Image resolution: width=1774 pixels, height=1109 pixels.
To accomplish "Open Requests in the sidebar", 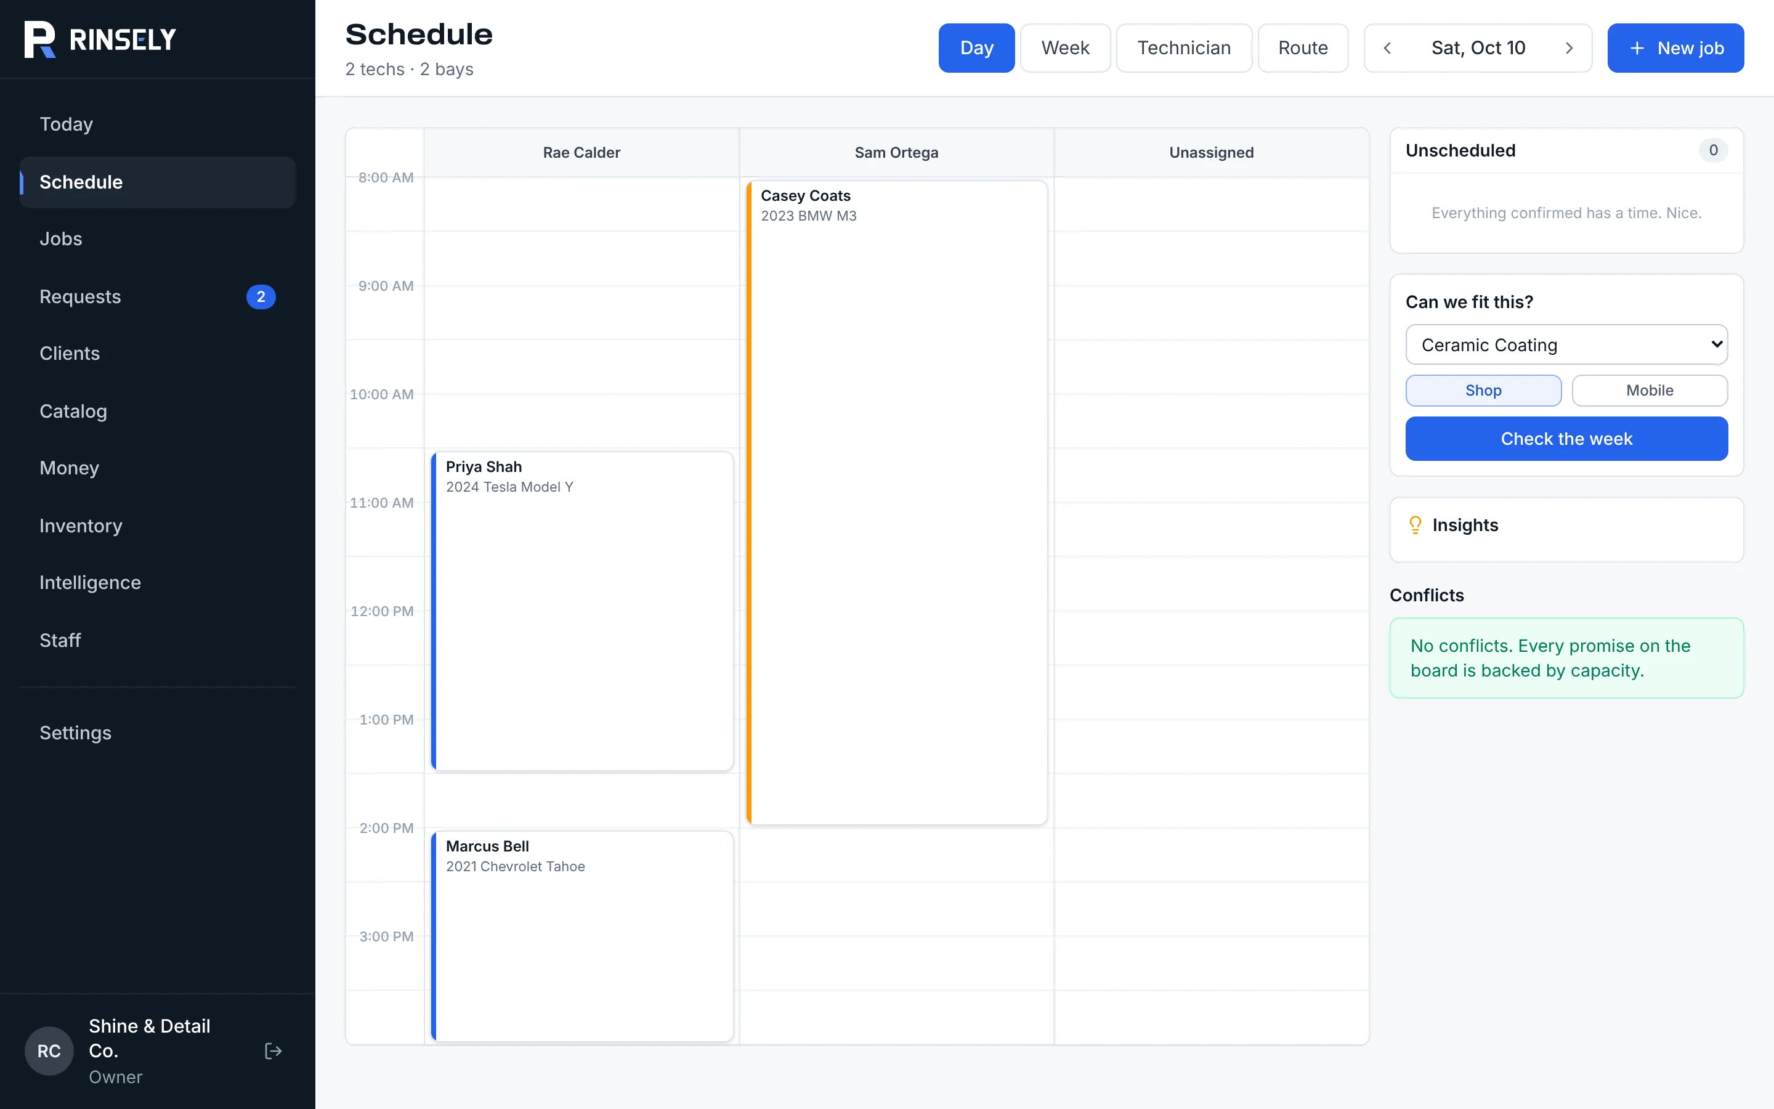I will point(158,296).
